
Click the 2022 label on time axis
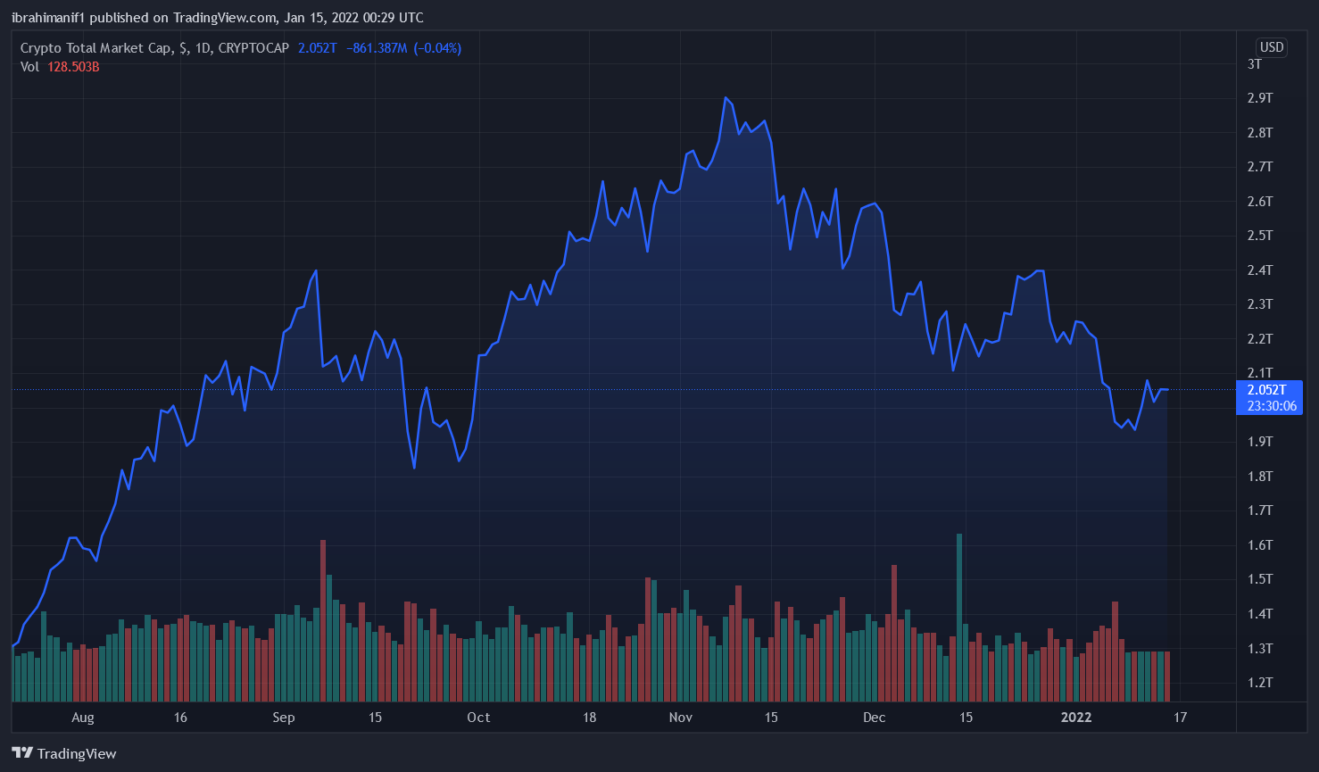pyautogui.click(x=1076, y=718)
